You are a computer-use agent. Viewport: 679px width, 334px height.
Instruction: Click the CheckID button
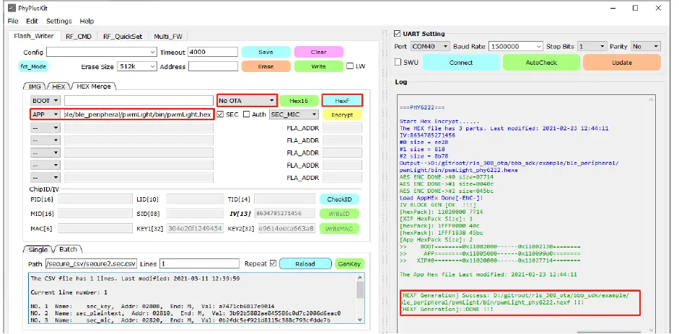(339, 199)
